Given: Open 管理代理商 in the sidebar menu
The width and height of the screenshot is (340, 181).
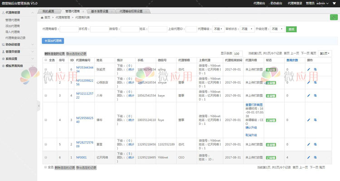Looking at the screenshot, I should 13,20.
